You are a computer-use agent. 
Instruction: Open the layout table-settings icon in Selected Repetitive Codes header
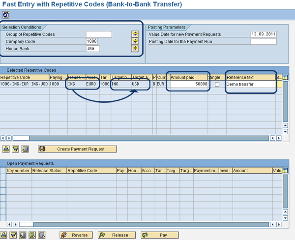pos(286,78)
